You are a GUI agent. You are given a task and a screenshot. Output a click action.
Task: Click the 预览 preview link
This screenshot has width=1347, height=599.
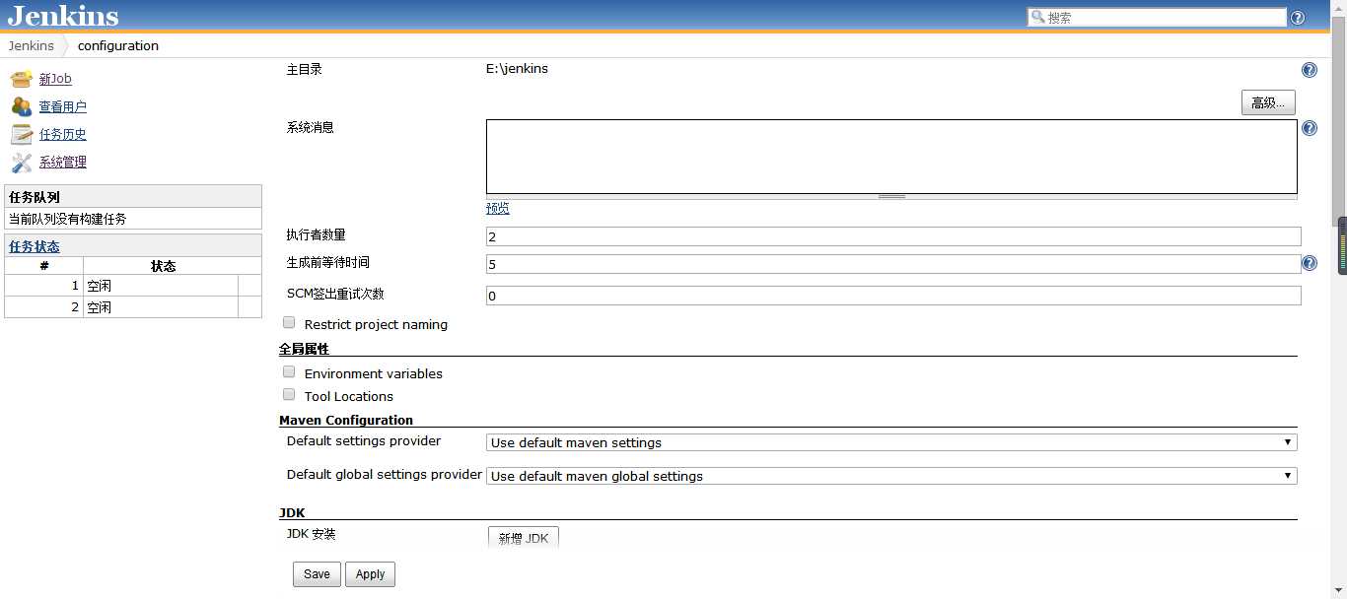pyautogui.click(x=498, y=208)
